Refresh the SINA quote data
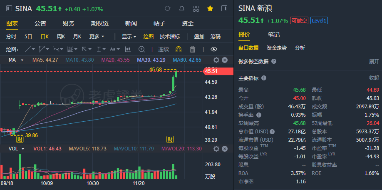382x190 pixels. (x=167, y=8)
